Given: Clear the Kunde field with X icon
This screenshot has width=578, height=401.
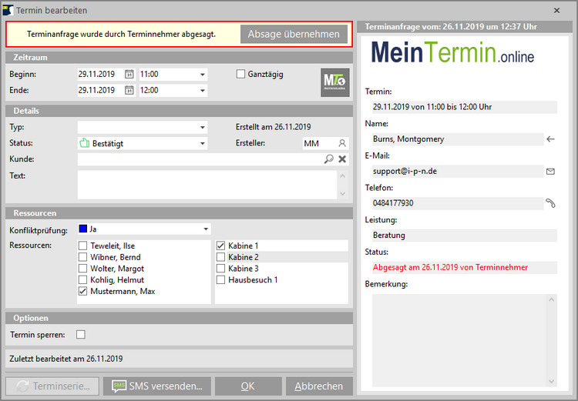Looking at the screenshot, I should 342,159.
